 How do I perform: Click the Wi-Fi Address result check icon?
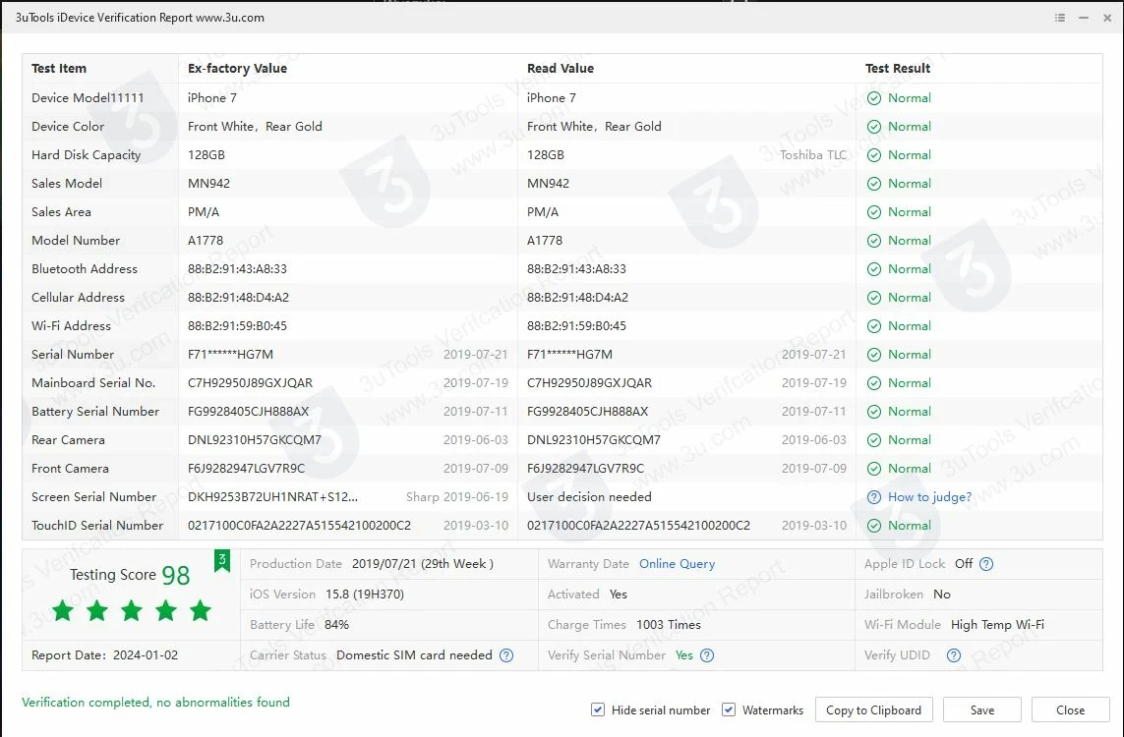pos(874,326)
